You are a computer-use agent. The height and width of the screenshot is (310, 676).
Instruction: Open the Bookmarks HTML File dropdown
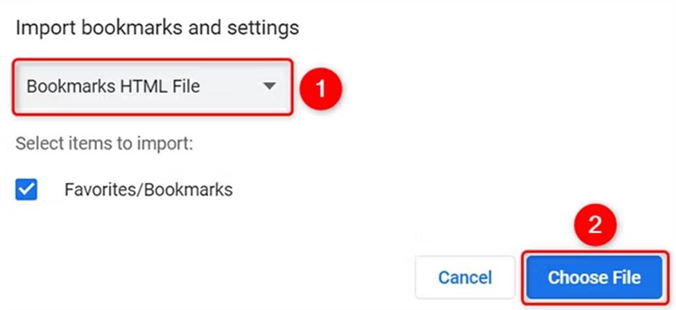[153, 87]
